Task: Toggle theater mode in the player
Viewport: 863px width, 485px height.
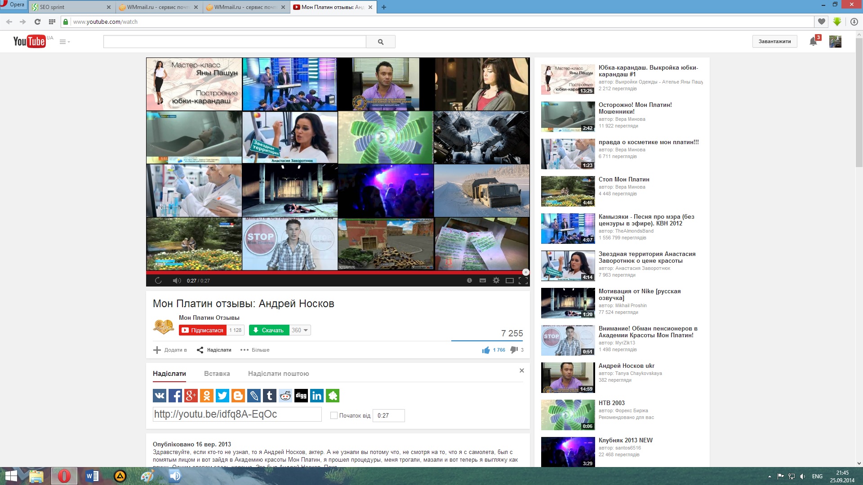Action: point(510,281)
